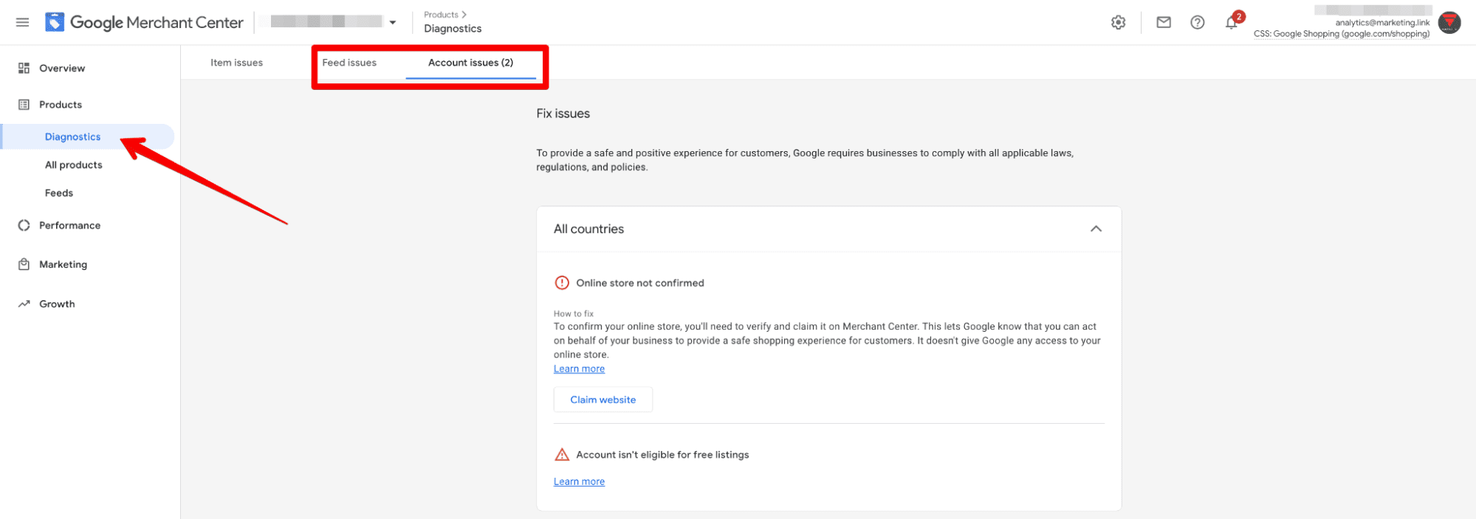Open the Performance section

pos(69,226)
